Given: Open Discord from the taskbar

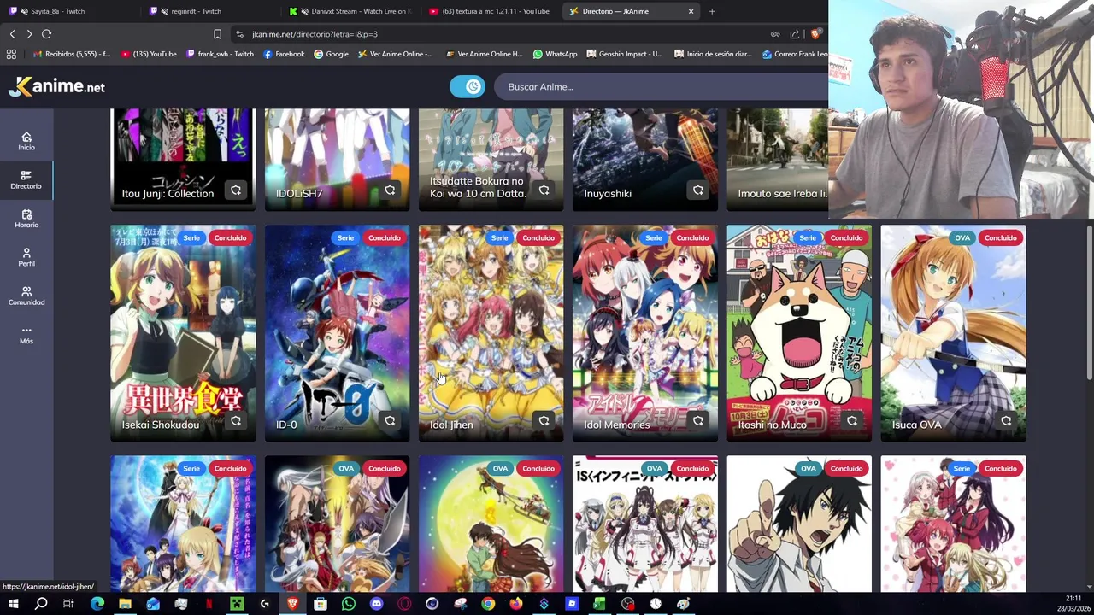Looking at the screenshot, I should [x=376, y=604].
